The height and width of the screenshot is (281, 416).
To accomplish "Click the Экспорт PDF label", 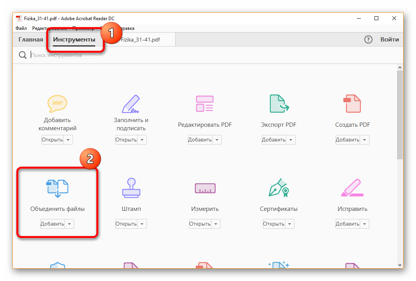I will [278, 125].
